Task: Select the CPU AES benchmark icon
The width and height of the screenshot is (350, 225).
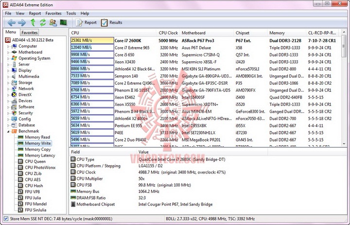Action: point(20,179)
